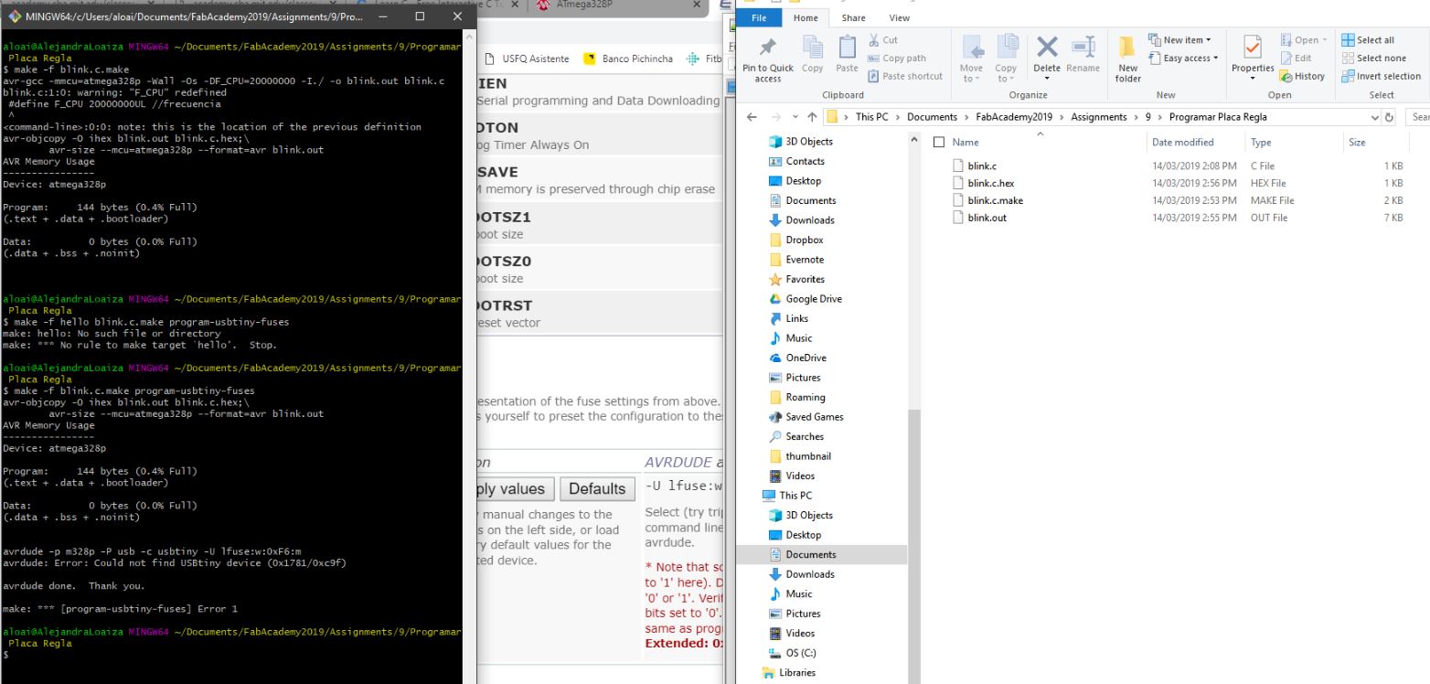The image size is (1430, 684).
Task: Sort files by the Type column header
Action: click(x=1260, y=143)
